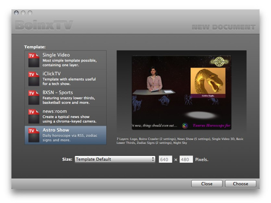Click the Choose button
271x203 pixels.
241,184
